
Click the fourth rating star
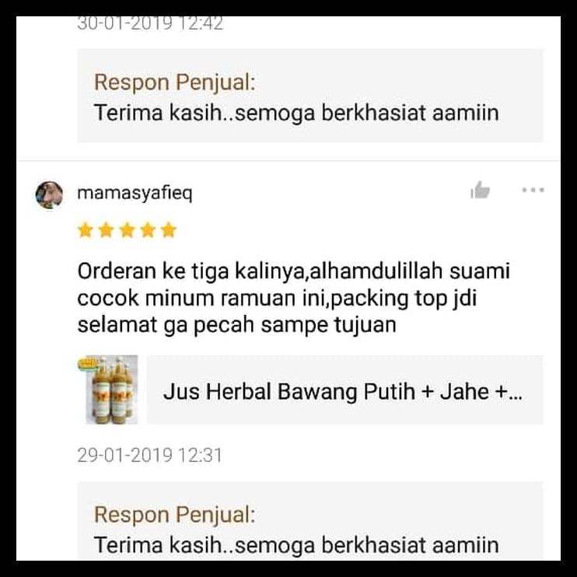(148, 230)
